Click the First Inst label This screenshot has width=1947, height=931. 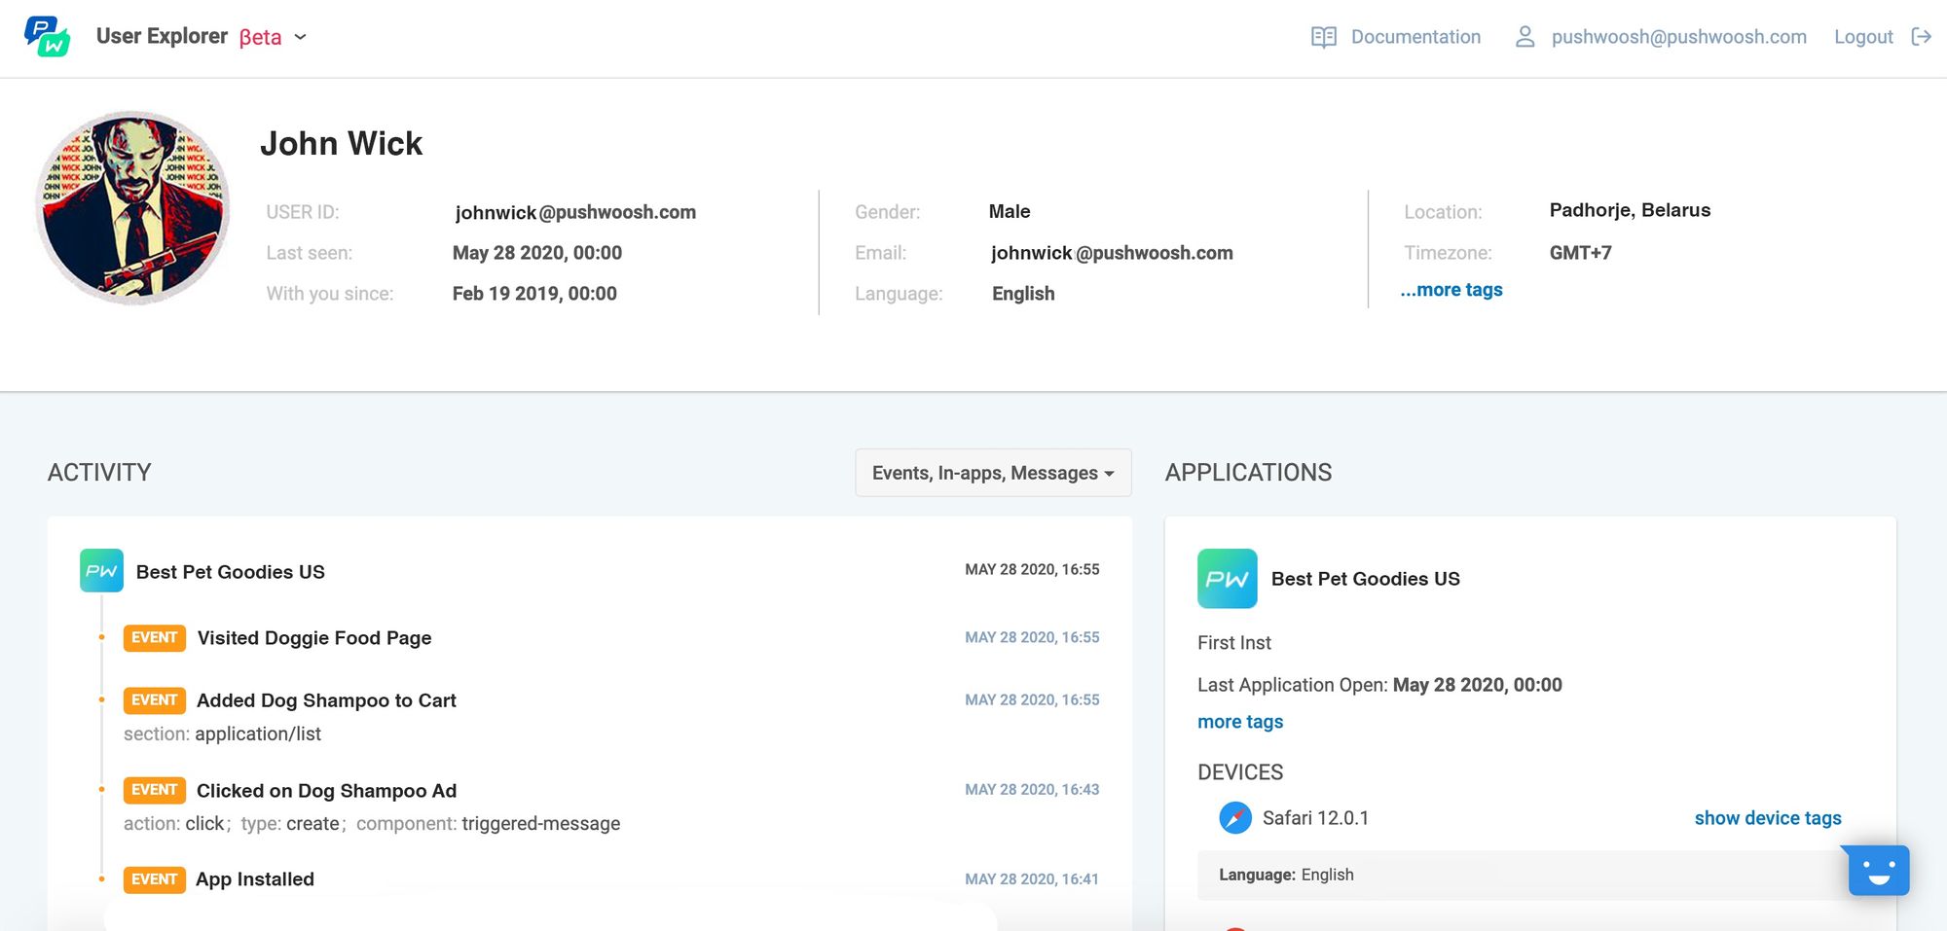(x=1234, y=643)
